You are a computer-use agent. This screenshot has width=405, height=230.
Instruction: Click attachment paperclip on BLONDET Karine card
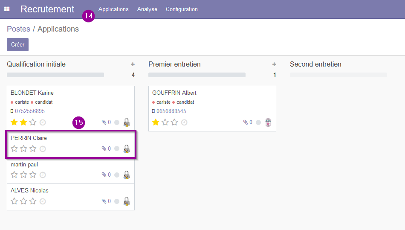[x=104, y=122]
